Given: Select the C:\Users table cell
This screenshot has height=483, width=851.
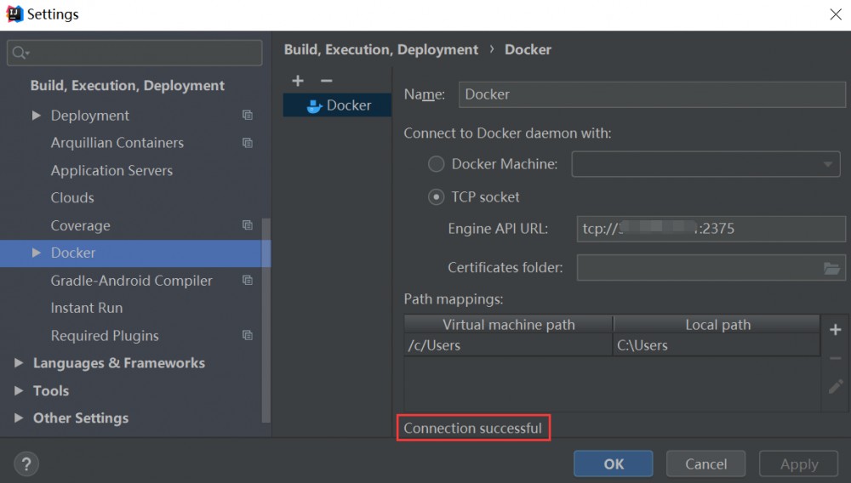Looking at the screenshot, I should click(x=717, y=344).
